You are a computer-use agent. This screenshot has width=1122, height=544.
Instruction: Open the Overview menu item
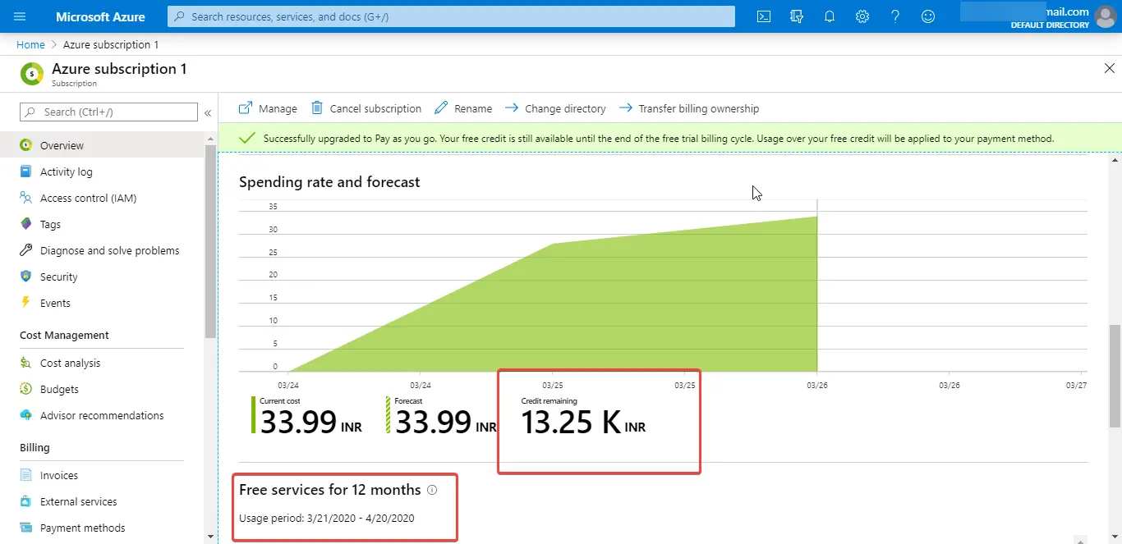click(x=102, y=145)
